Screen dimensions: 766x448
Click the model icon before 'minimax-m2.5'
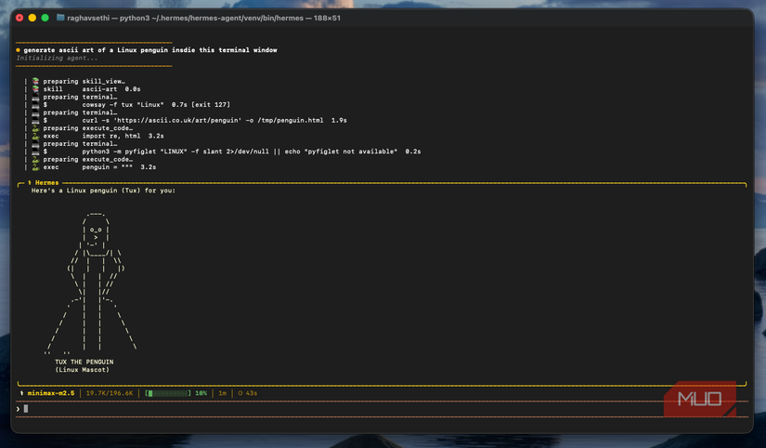[21, 393]
